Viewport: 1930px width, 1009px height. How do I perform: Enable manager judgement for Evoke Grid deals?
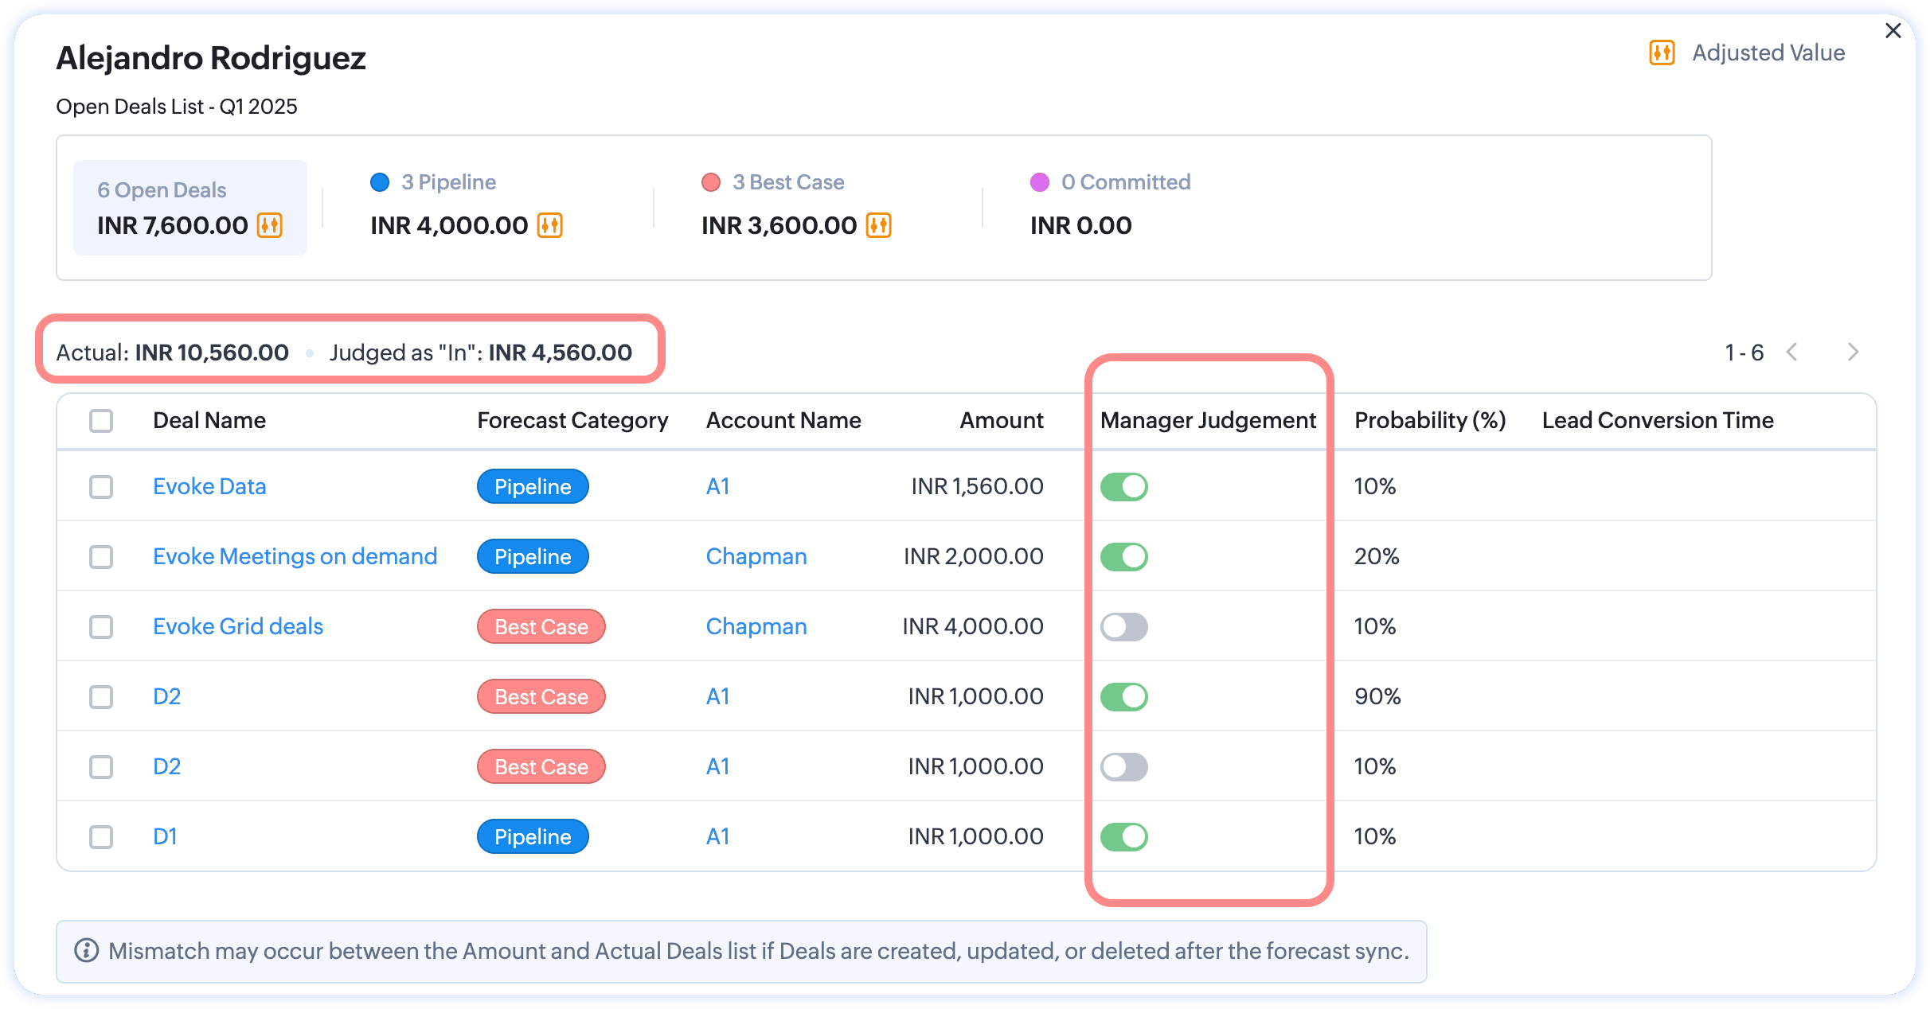pos(1123,626)
